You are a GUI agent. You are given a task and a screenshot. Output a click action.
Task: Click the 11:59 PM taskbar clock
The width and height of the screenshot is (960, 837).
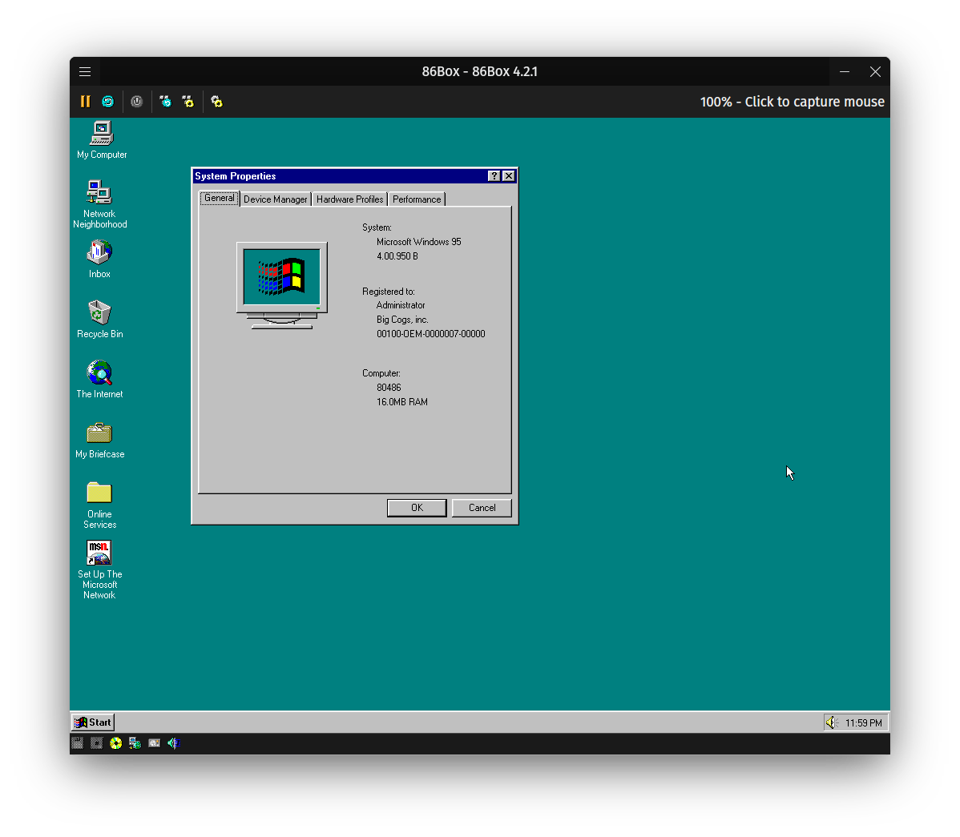coord(863,723)
